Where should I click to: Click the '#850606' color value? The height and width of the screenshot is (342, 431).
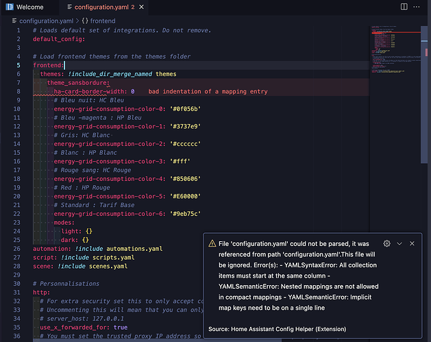click(185, 179)
